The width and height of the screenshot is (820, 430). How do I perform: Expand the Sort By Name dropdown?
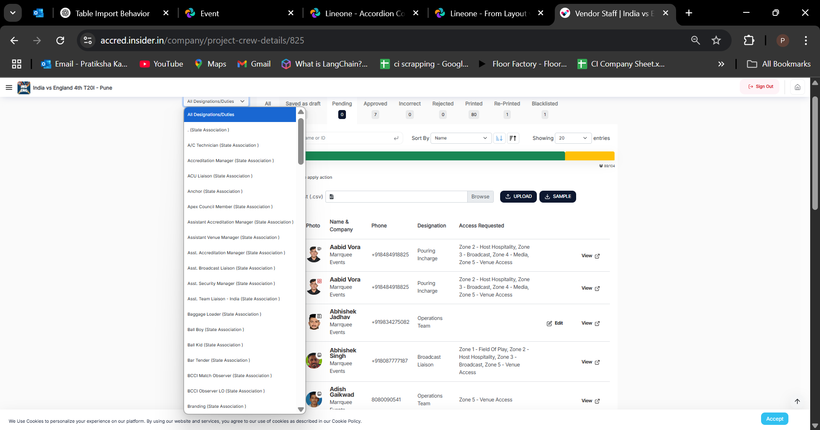(461, 138)
